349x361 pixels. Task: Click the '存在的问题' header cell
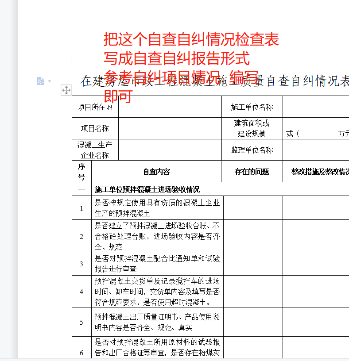252,171
